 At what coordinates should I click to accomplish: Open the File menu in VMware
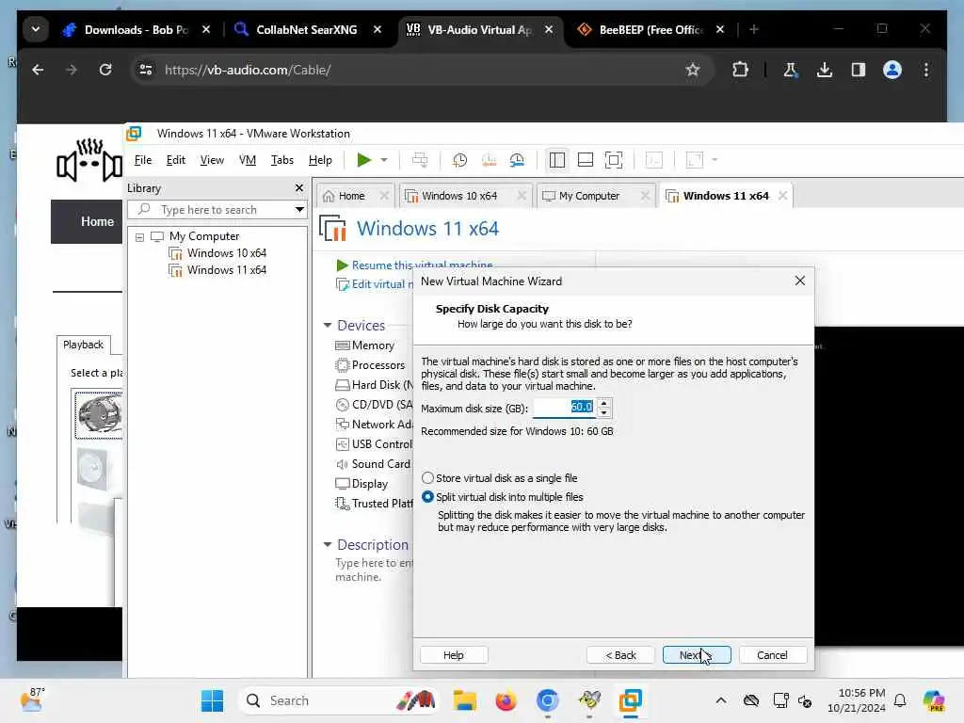click(143, 160)
